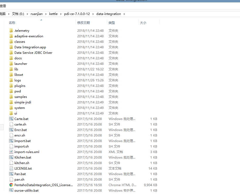Open the Pentaho OSS Licenses HTML file

[43, 185]
